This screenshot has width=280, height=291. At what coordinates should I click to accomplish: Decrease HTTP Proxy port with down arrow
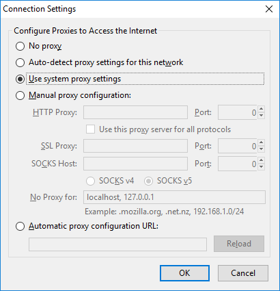tap(262, 116)
